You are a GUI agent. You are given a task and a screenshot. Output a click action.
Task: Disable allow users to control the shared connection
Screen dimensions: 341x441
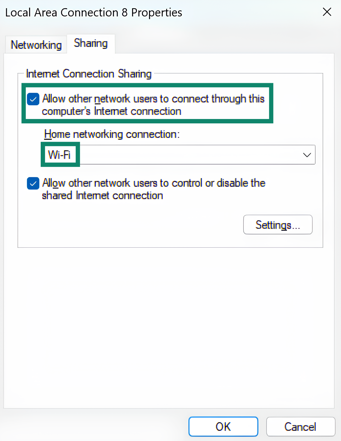point(33,183)
